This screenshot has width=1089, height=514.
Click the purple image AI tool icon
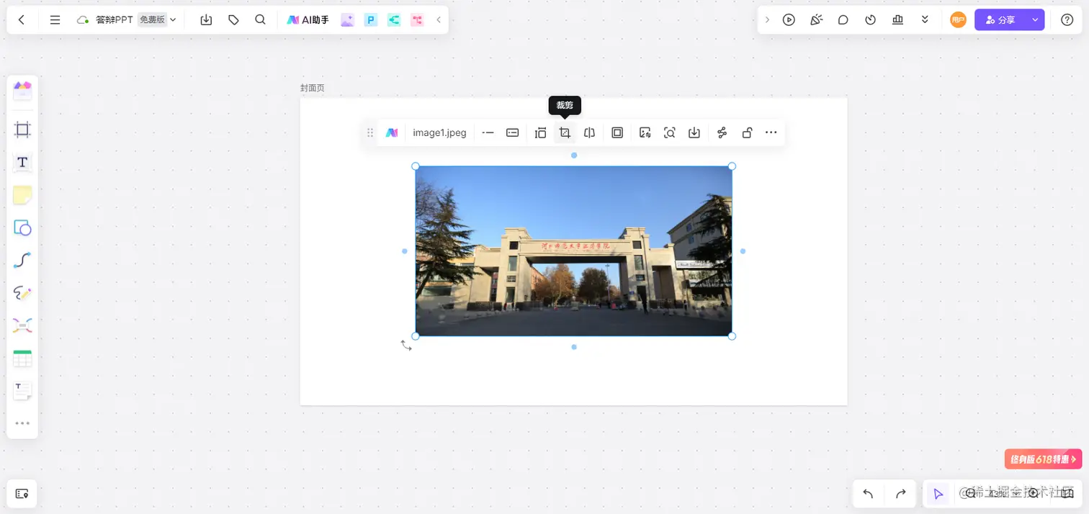pos(347,20)
